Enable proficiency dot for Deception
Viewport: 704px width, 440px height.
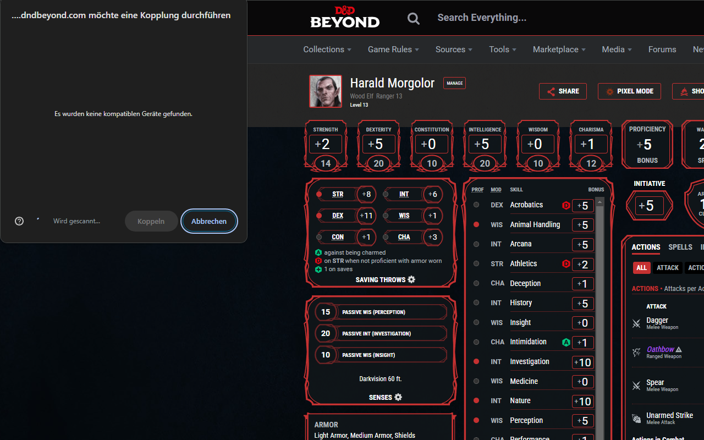click(x=476, y=283)
